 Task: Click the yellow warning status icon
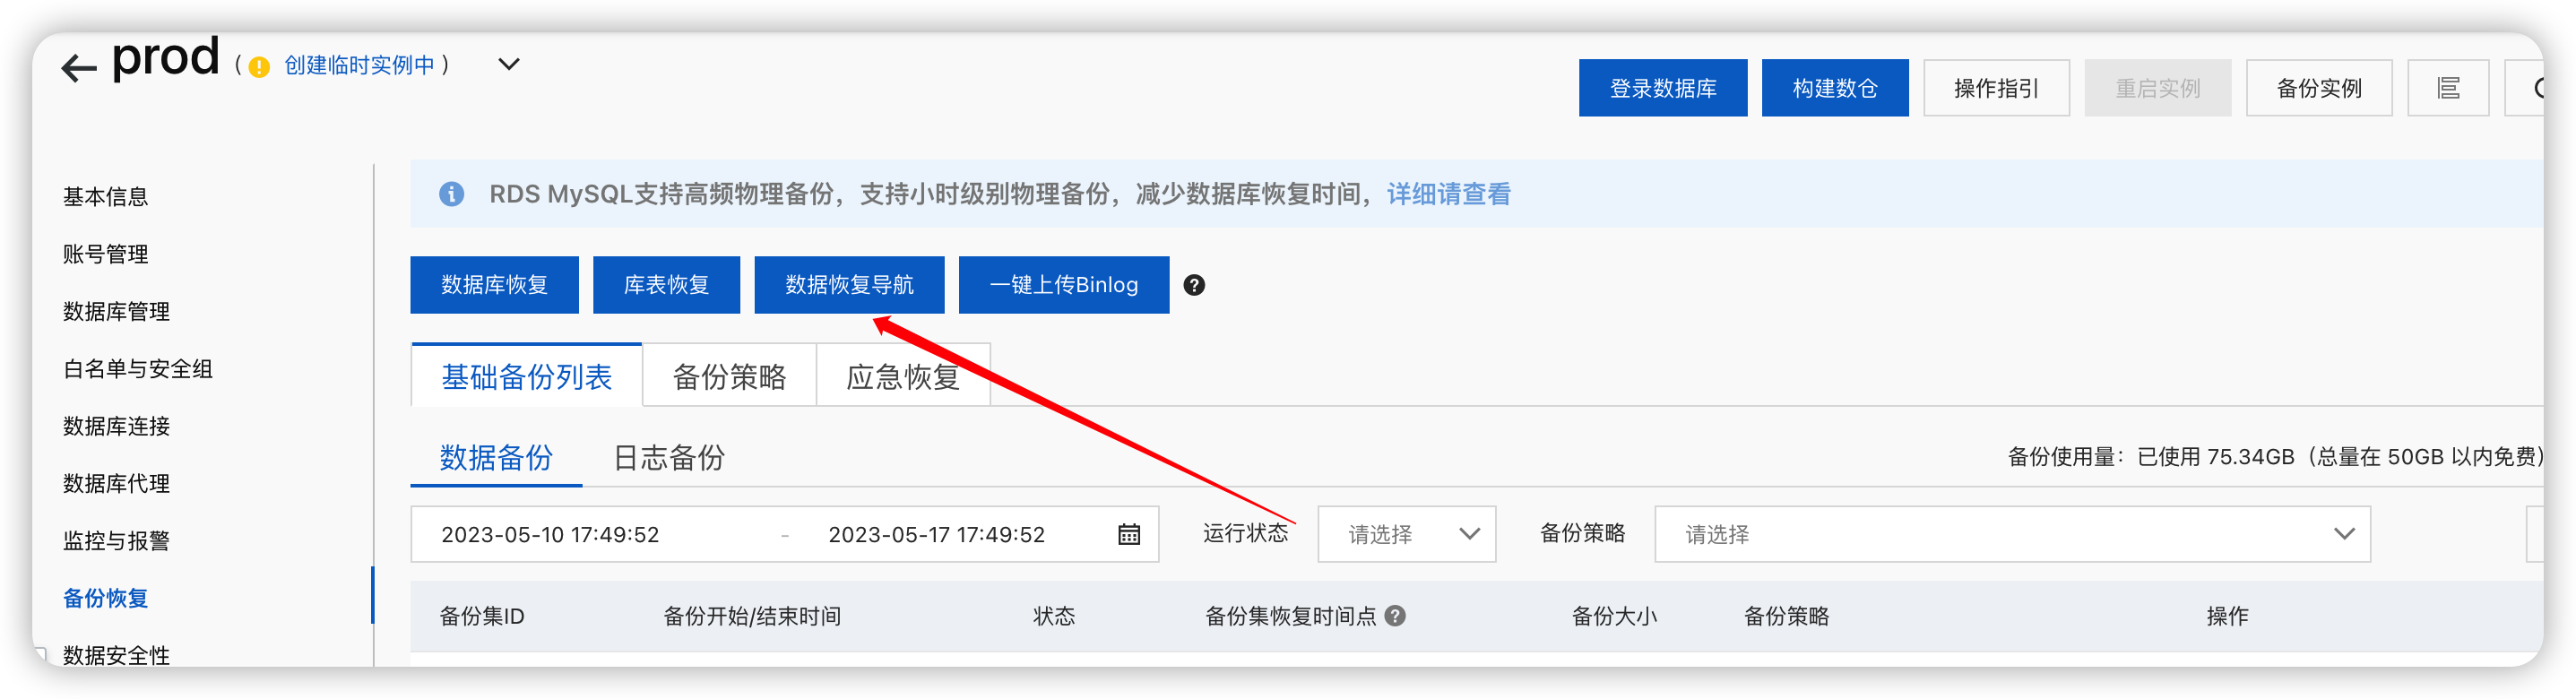tap(259, 67)
